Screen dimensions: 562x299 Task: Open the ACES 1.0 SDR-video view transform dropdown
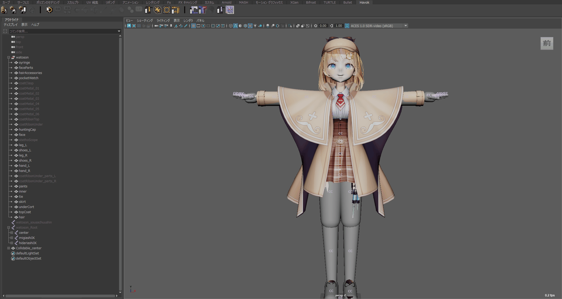coord(406,26)
